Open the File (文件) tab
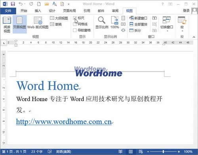198x155 pixels. pyautogui.click(x=8, y=11)
